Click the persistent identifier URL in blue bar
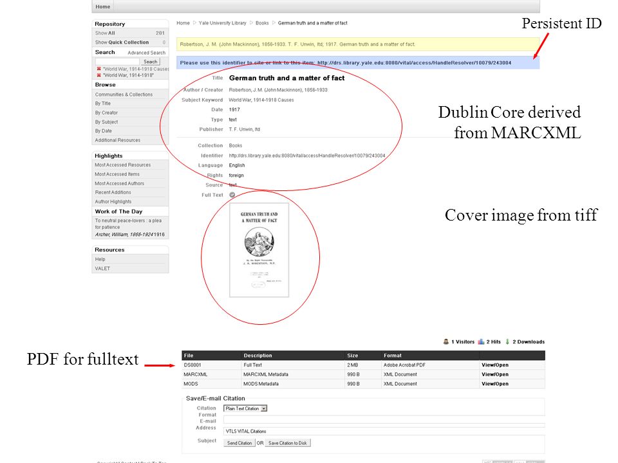Screen dimensions: 618x463 [x=414, y=63]
